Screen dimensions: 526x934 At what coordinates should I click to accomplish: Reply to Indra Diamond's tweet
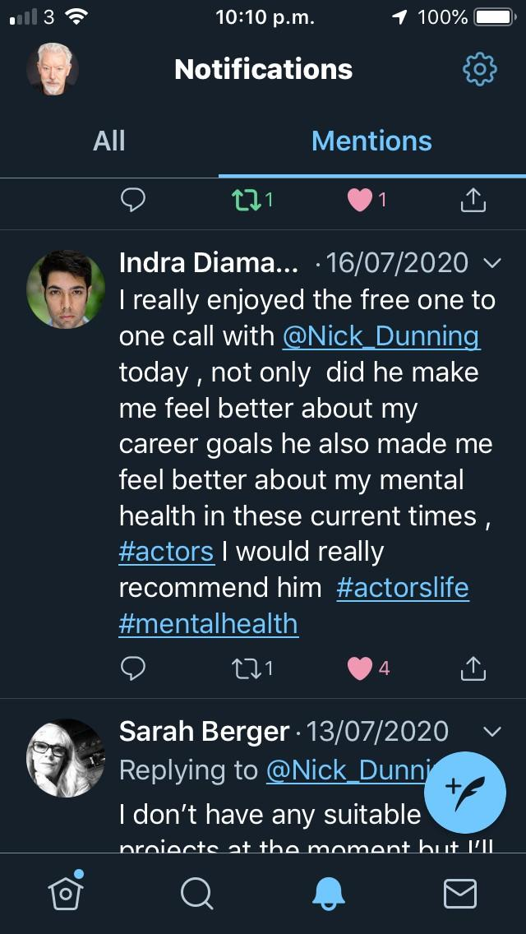tap(133, 668)
